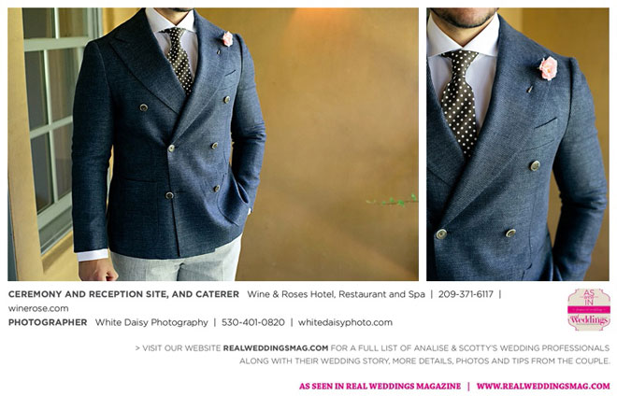Open the whitedaisyphoto.com link

pyautogui.click(x=345, y=322)
